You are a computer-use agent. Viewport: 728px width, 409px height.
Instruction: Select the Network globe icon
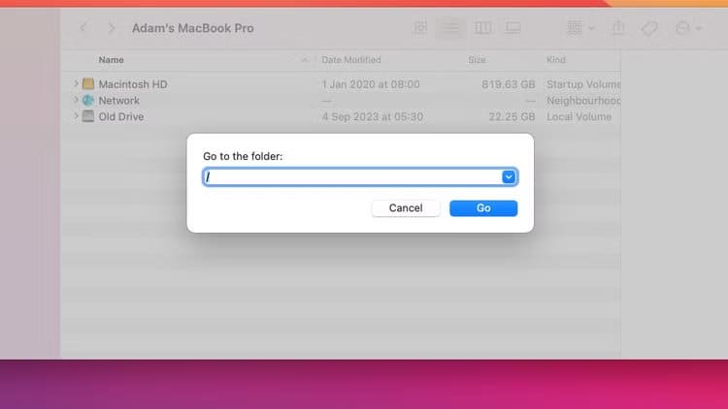[88, 100]
